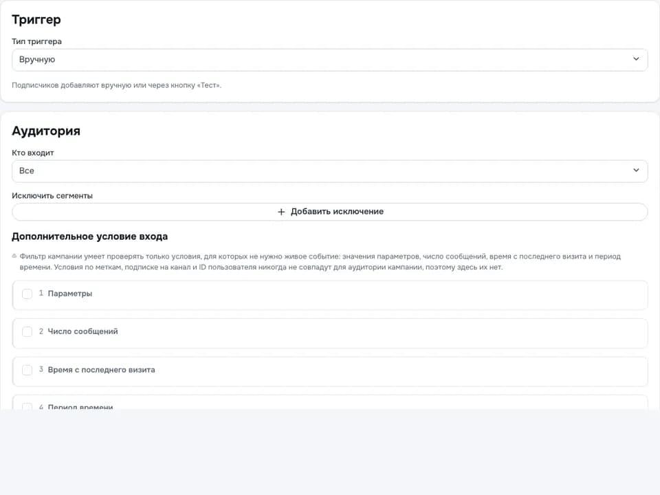
Task: Select the Число сообщений row label
Action: (x=83, y=331)
